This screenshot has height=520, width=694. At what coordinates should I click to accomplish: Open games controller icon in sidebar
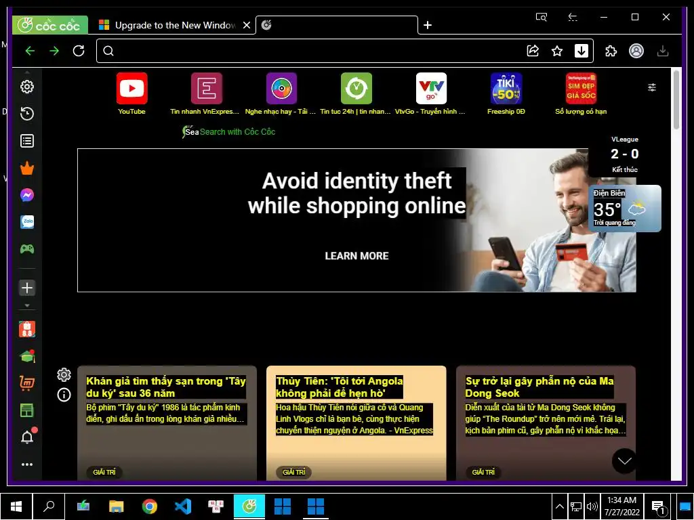(27, 249)
